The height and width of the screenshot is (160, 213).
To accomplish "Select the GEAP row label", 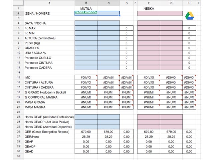I will (x=29, y=142).
